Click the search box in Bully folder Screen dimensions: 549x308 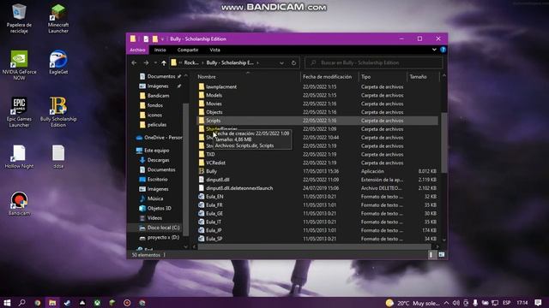point(374,62)
